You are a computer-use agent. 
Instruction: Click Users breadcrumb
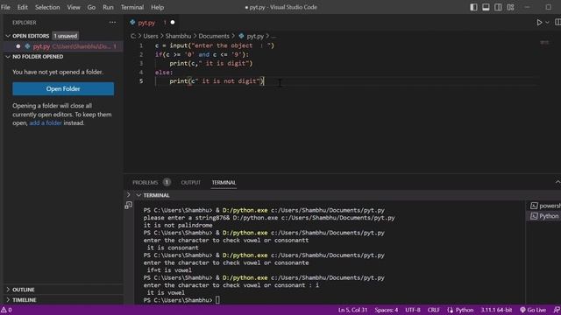coord(151,36)
